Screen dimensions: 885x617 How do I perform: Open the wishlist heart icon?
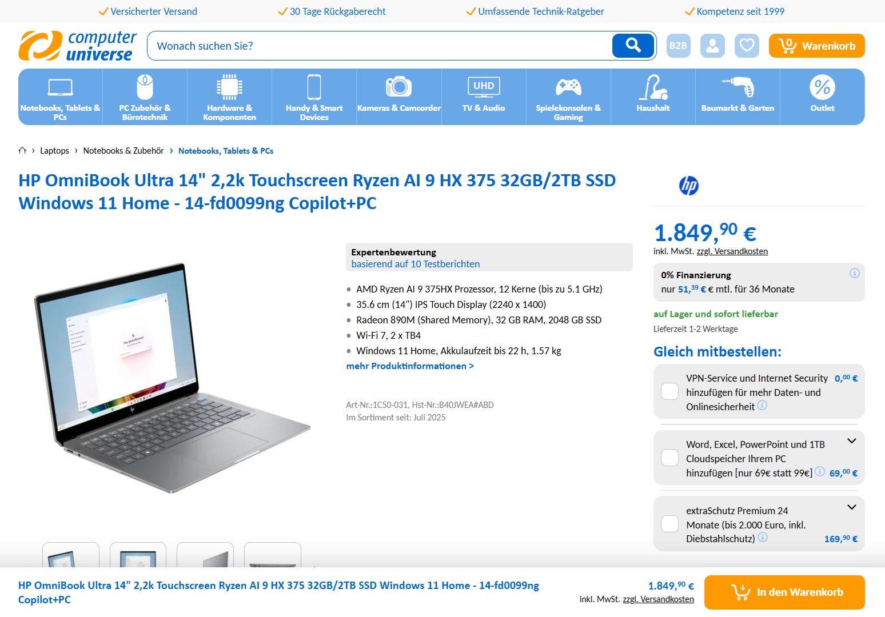click(x=747, y=46)
